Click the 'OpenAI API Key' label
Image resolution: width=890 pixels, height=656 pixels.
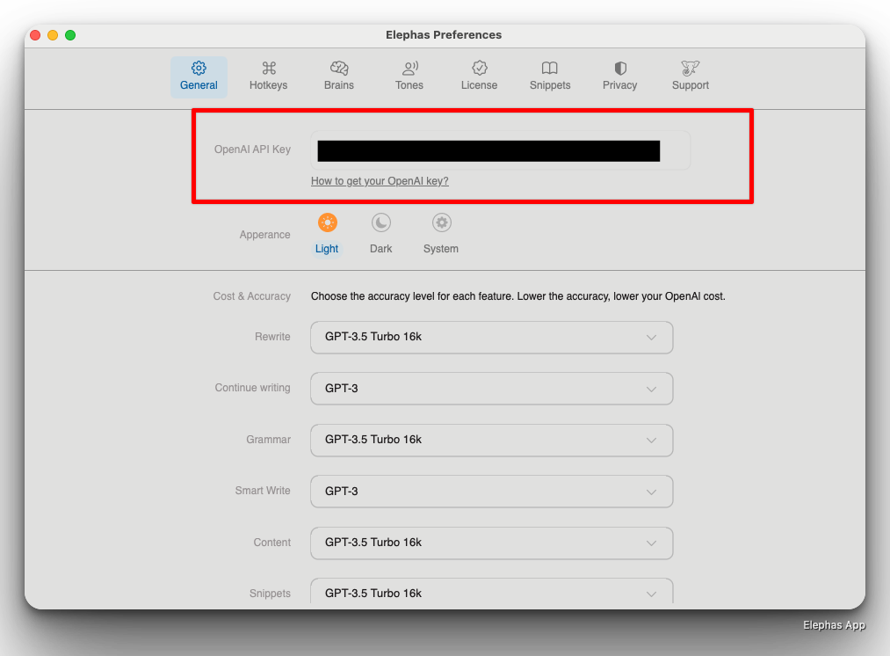[x=252, y=149]
